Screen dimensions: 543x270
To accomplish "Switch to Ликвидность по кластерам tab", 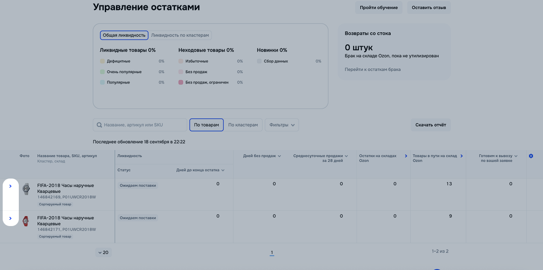I will click(x=181, y=35).
